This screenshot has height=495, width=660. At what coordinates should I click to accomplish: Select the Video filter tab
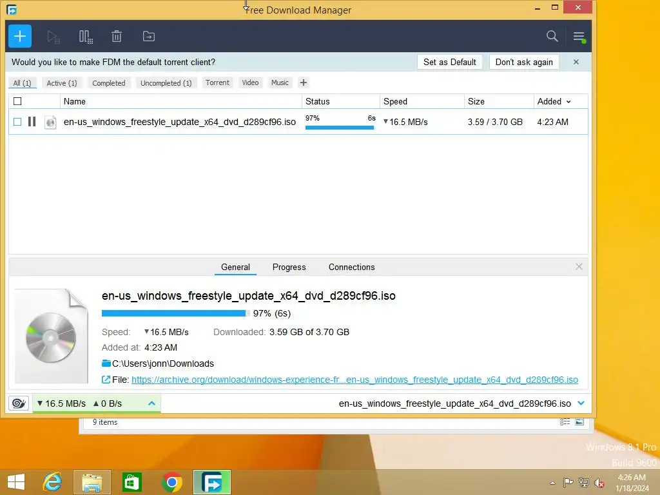coord(250,82)
